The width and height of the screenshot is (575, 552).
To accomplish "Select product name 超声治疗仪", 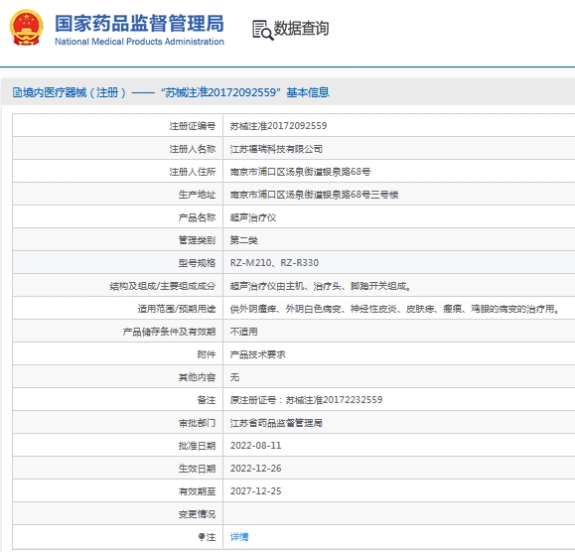I will click(x=253, y=217).
